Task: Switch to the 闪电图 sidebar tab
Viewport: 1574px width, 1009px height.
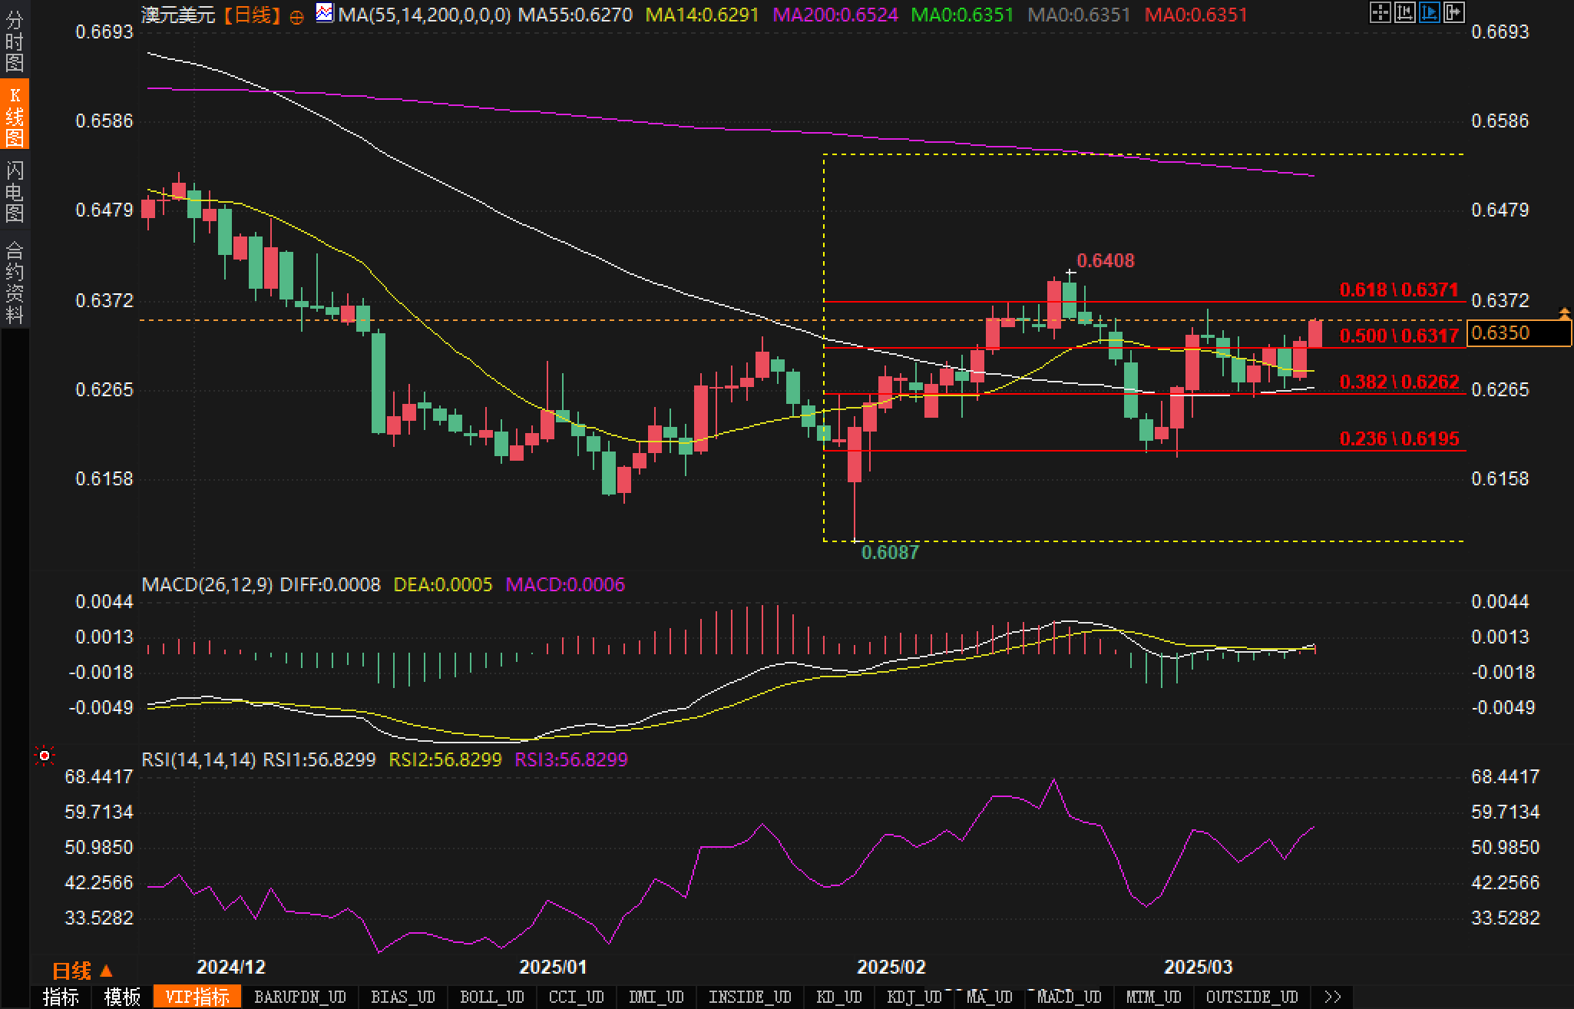Action: 15,191
